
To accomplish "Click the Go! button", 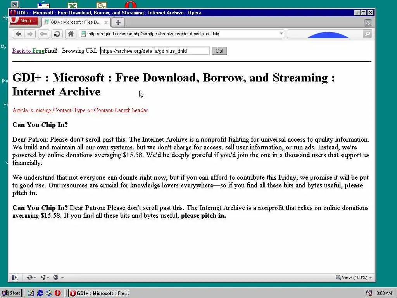I will 219,51.
